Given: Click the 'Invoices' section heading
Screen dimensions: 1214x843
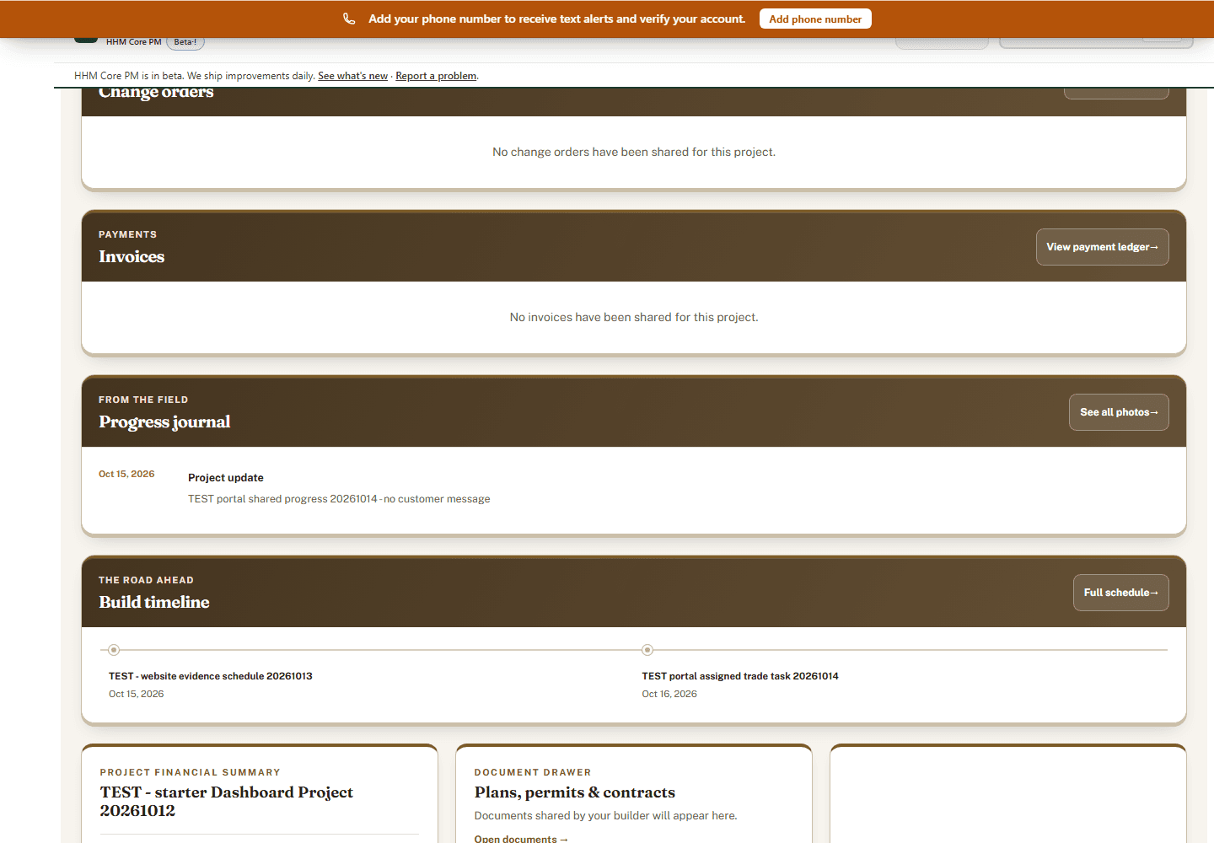Looking at the screenshot, I should click(x=132, y=256).
